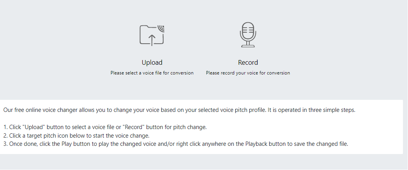
Task: Click the microphone stand base
Action: (x=248, y=46)
